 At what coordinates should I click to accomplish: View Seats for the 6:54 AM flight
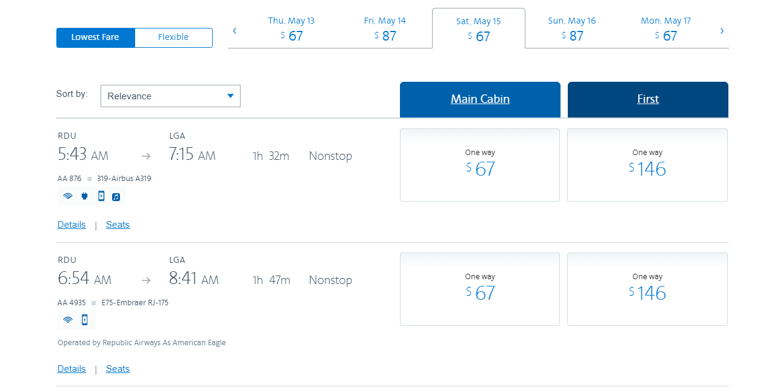118,369
